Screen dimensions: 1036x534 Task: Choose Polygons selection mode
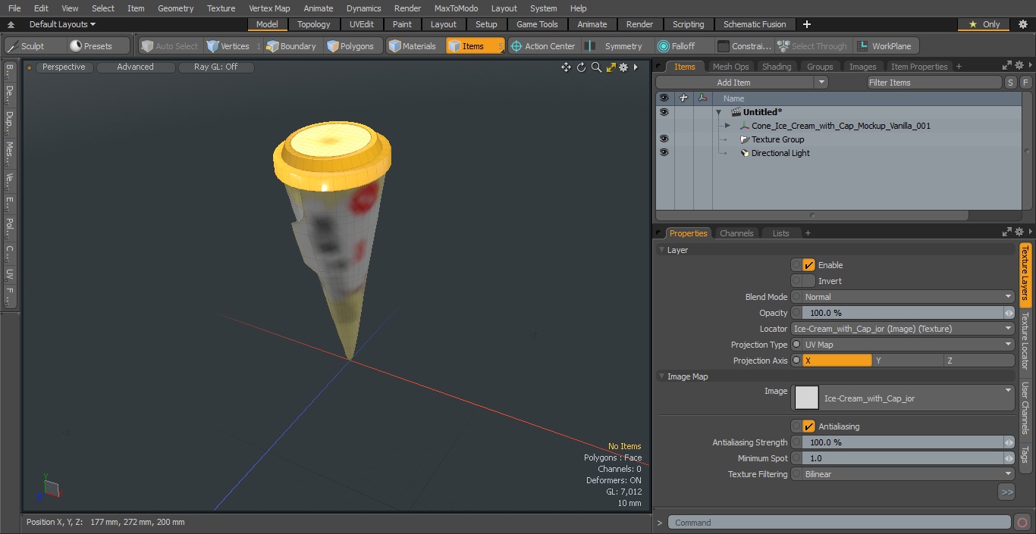(350, 46)
